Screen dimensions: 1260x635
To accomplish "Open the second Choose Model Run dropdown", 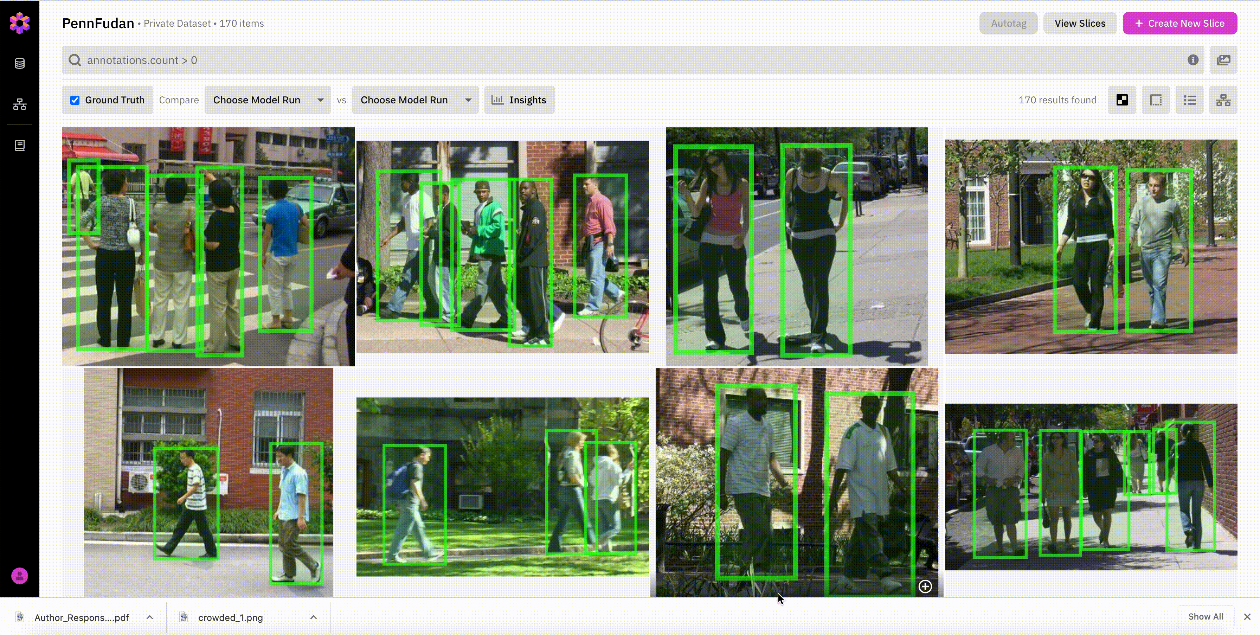I will pos(415,100).
